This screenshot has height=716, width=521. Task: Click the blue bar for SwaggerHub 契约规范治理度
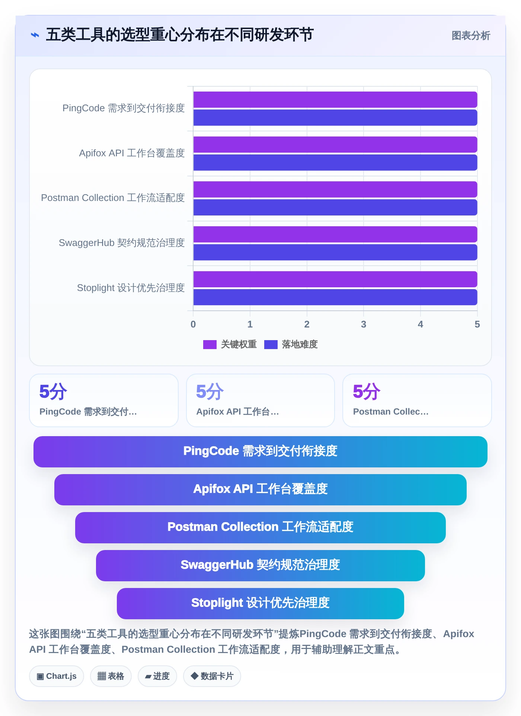point(335,252)
